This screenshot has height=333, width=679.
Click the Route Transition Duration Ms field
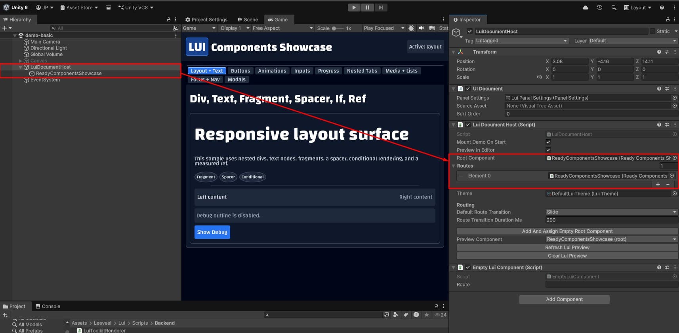coord(612,220)
